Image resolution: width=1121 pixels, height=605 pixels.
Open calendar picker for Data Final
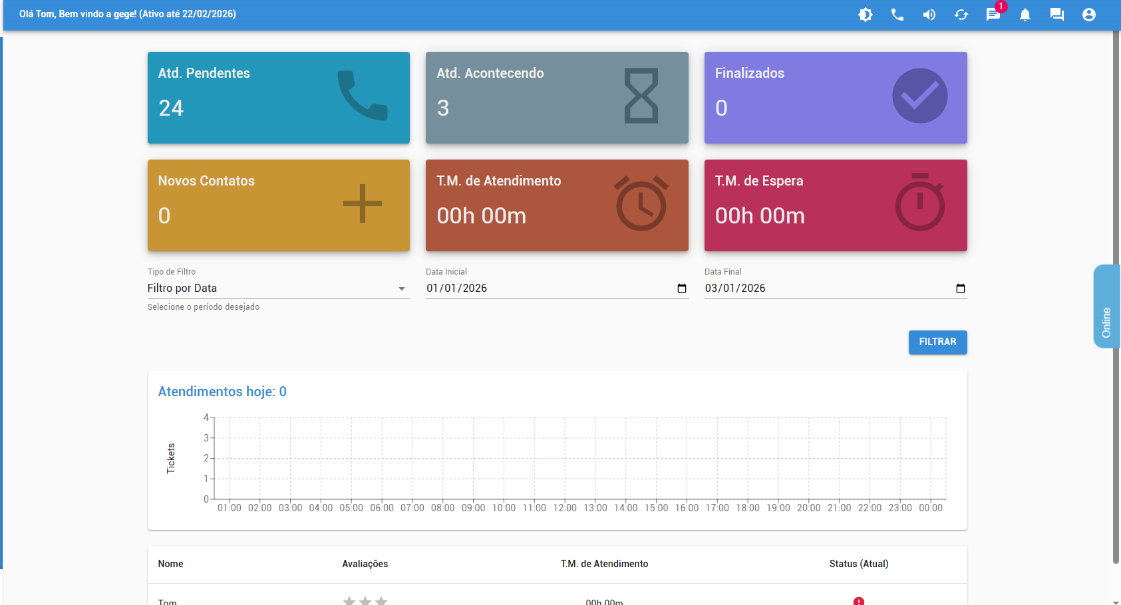[960, 289]
